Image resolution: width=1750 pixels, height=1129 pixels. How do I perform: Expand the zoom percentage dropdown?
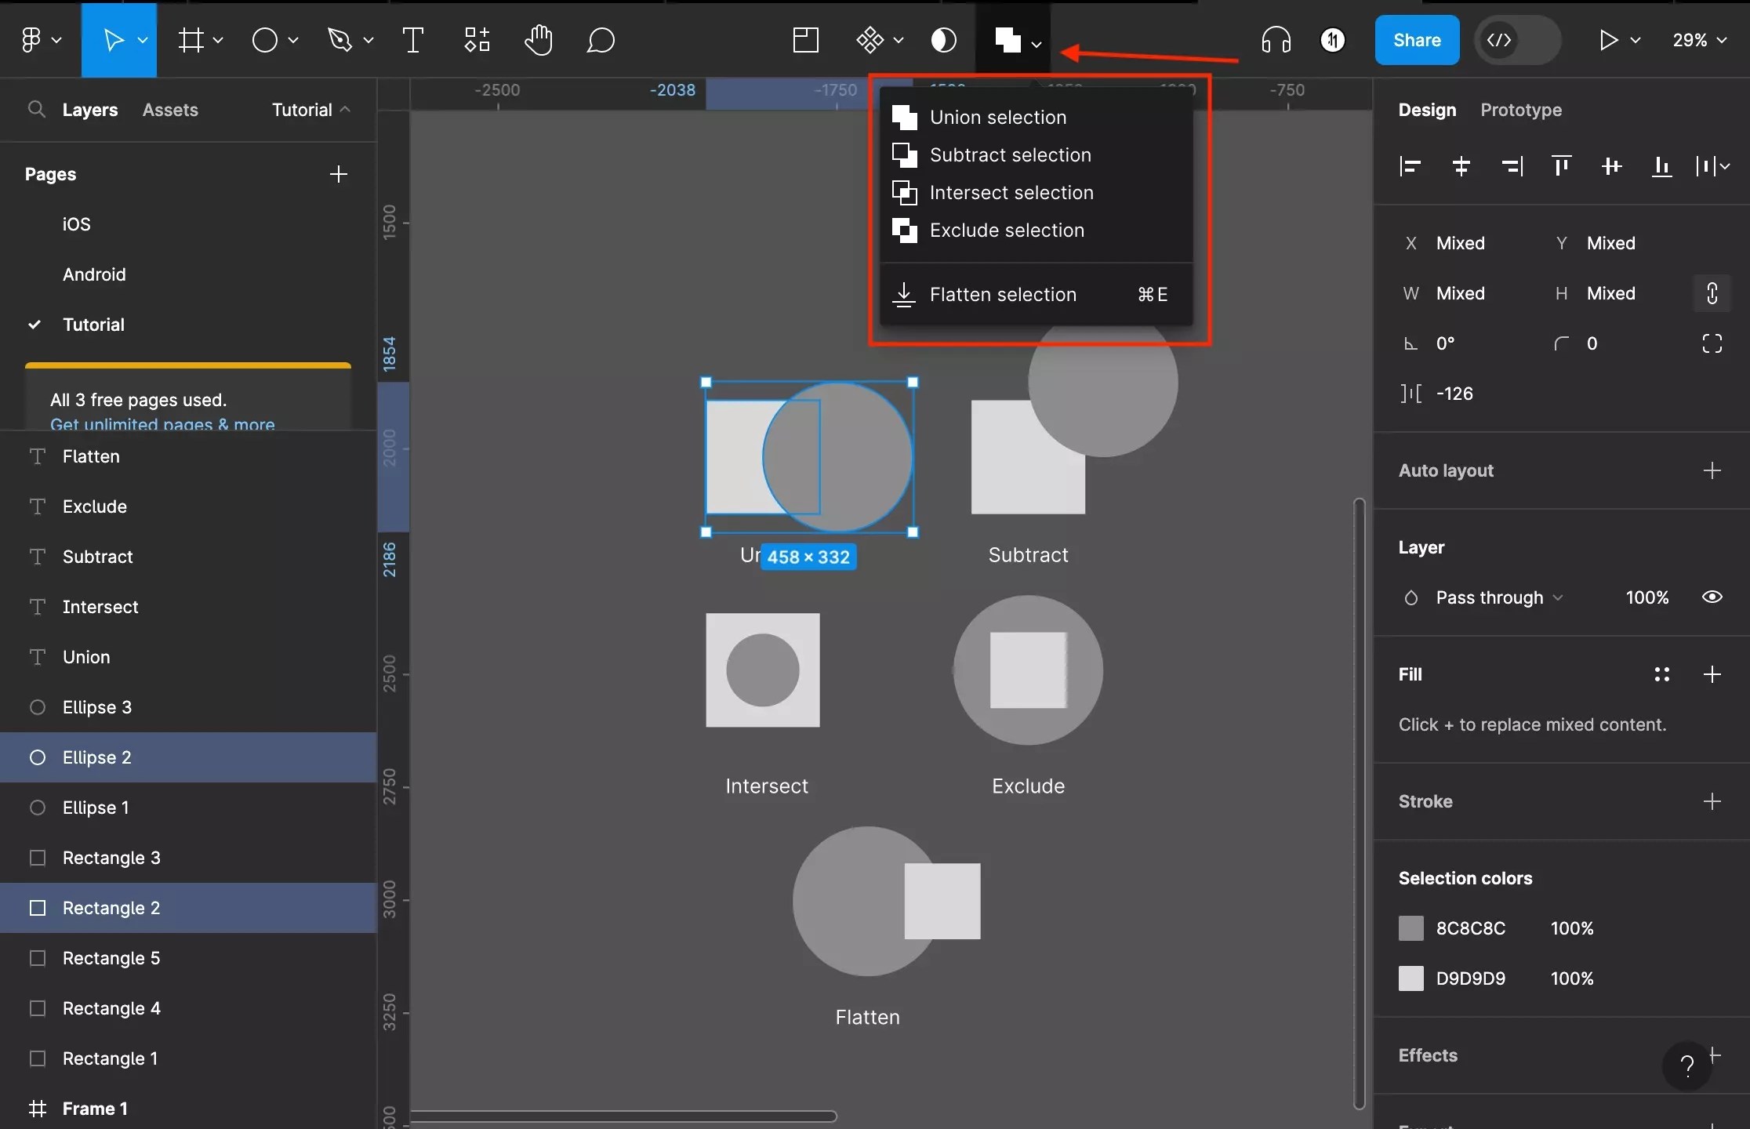(x=1699, y=39)
